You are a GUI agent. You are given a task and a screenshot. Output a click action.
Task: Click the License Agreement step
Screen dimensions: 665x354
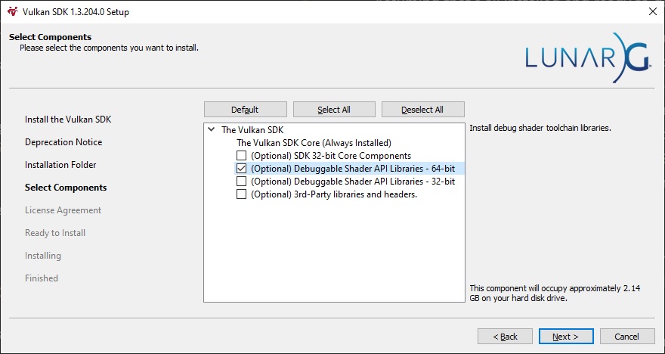(63, 210)
